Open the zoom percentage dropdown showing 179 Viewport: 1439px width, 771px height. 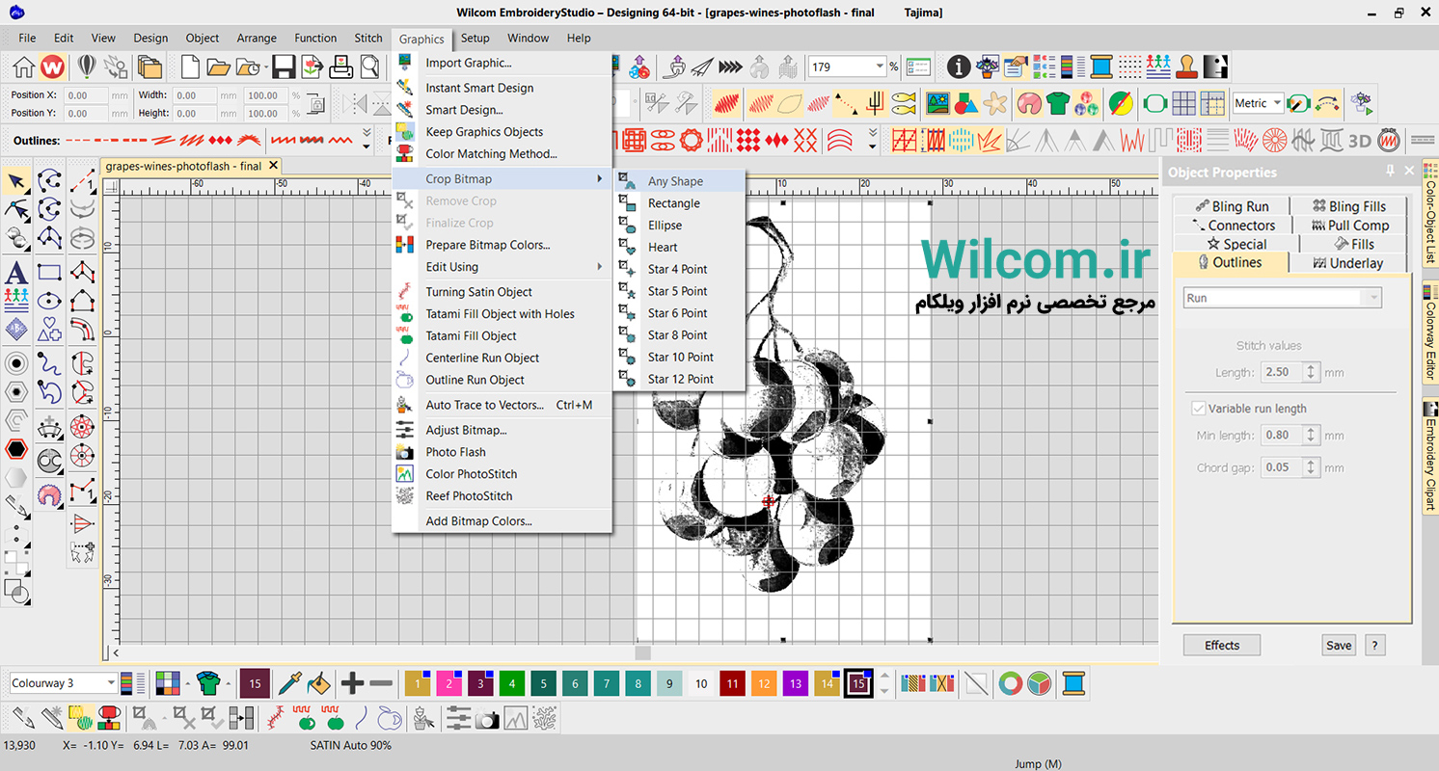(x=880, y=66)
